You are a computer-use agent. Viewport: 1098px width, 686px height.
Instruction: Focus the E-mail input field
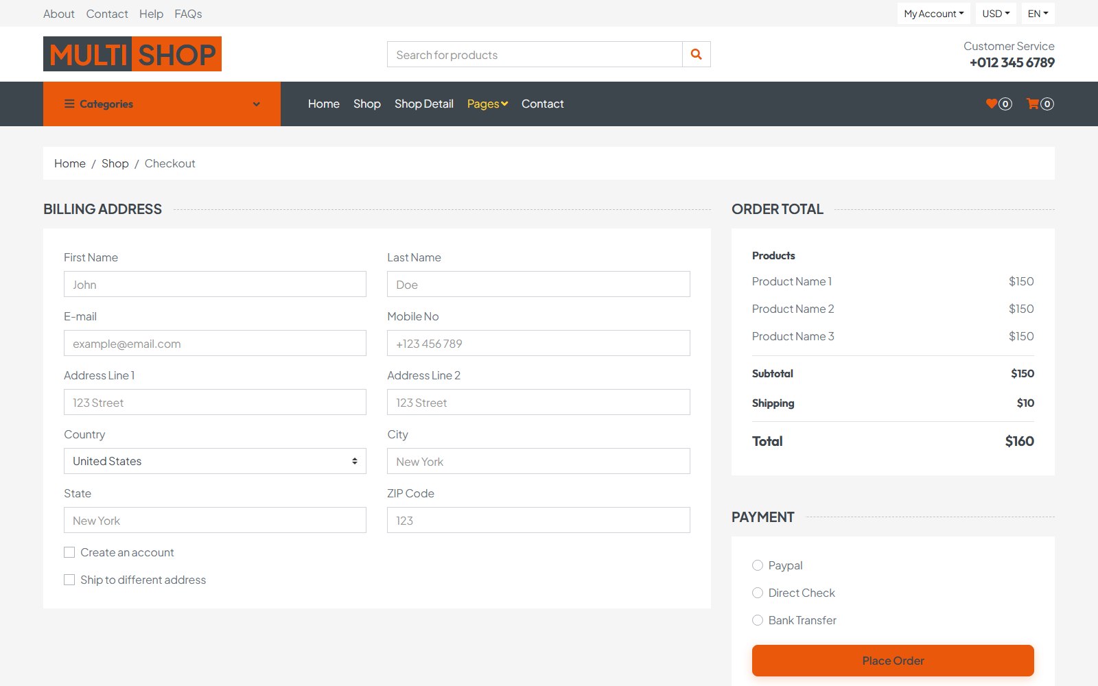coord(215,343)
